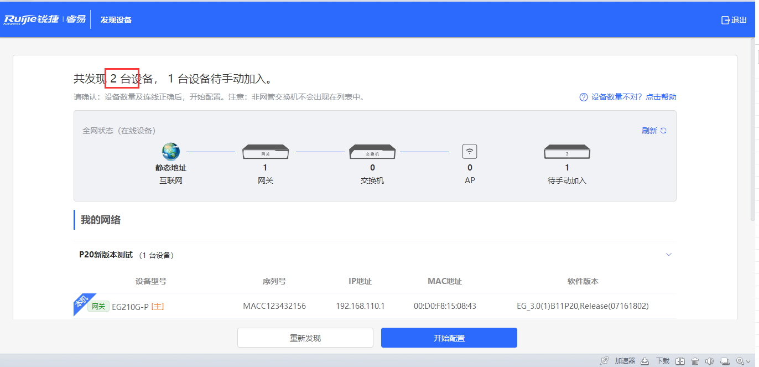Click the 本机 ribbon badge on device row
Screen dimensions: 759x367
[x=82, y=303]
